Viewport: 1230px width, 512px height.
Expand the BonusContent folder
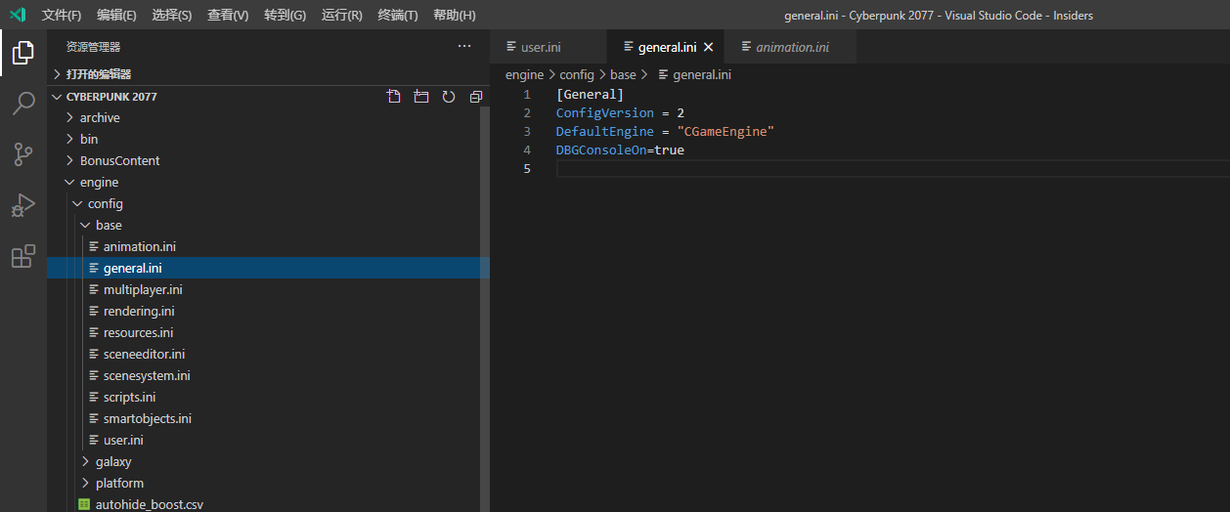pyautogui.click(x=119, y=161)
